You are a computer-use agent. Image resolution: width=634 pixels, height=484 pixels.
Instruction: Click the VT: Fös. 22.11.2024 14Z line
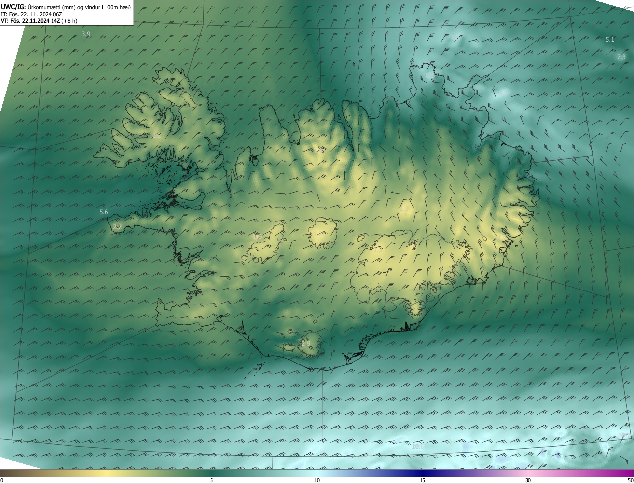coord(39,21)
